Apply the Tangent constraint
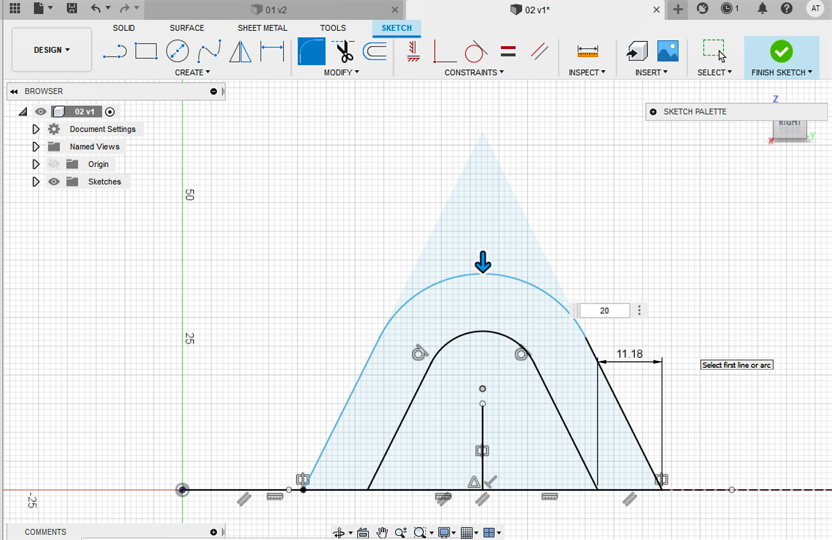Image resolution: width=832 pixels, height=540 pixels. tap(476, 51)
